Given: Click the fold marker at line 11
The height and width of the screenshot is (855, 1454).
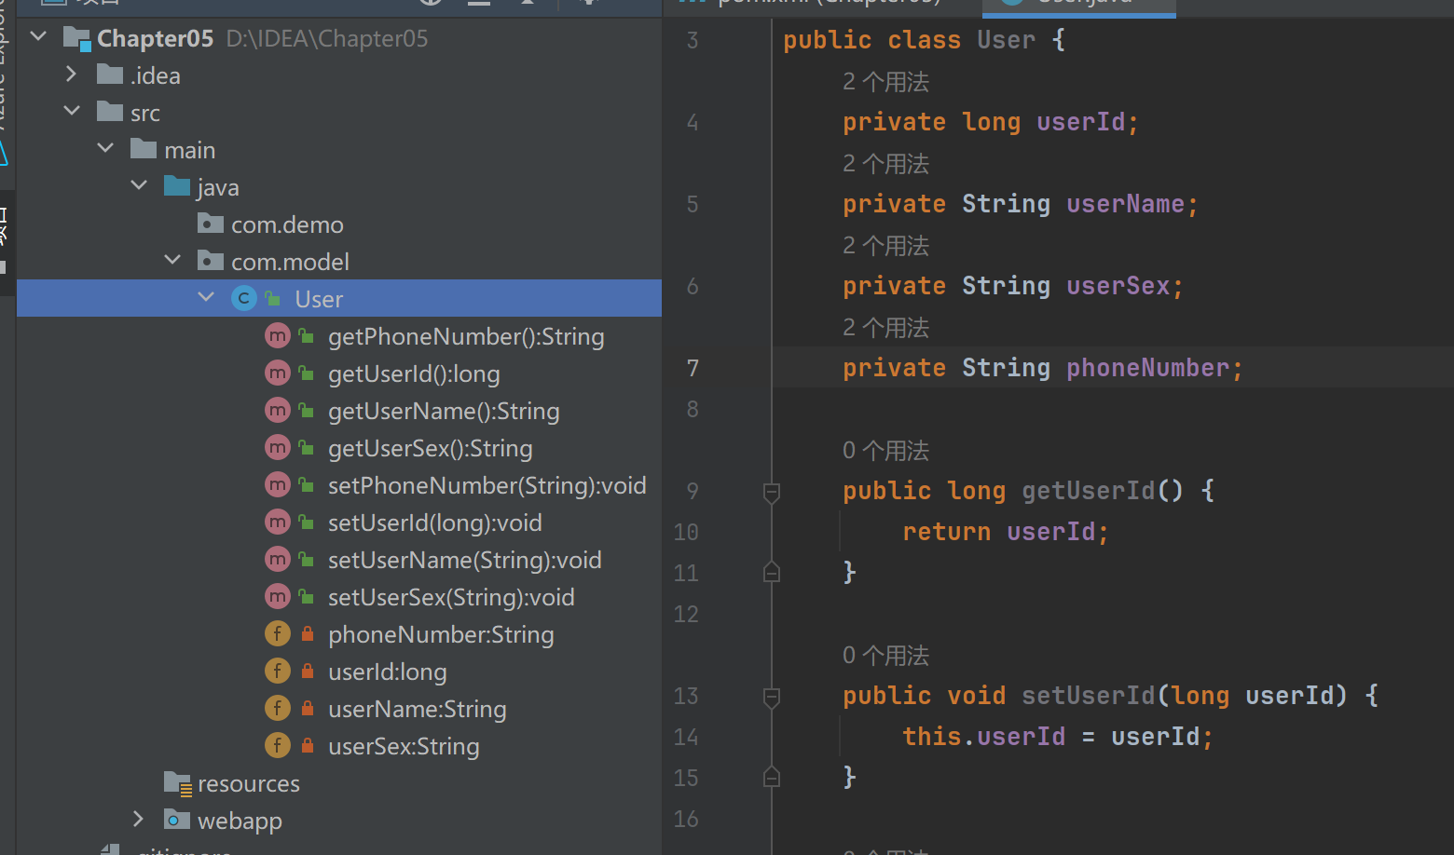Looking at the screenshot, I should [771, 572].
